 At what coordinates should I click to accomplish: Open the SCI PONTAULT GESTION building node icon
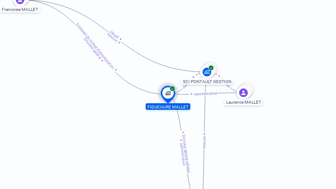(x=207, y=72)
